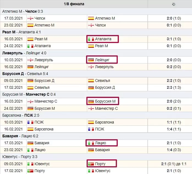
Task: Click the England flag beside Челси on 17.03.2021
Action: pos(30,18)
